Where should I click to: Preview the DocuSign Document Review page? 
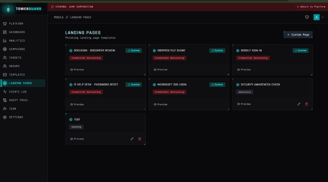click(77, 70)
